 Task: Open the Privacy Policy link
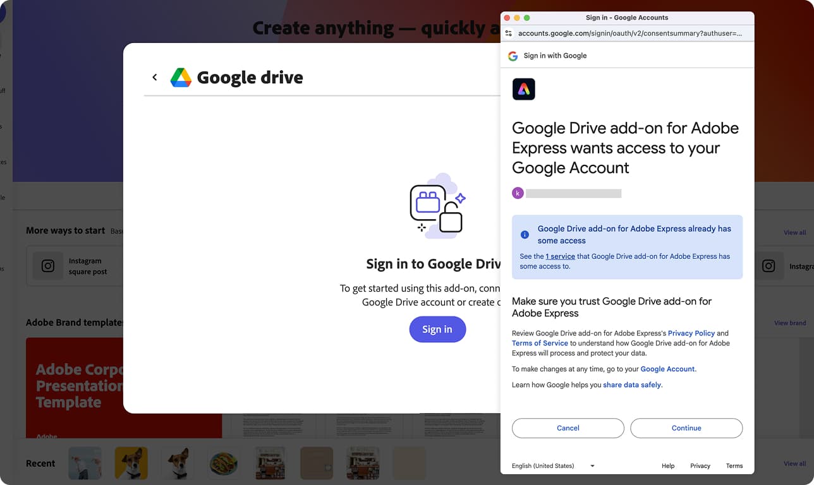tap(691, 333)
